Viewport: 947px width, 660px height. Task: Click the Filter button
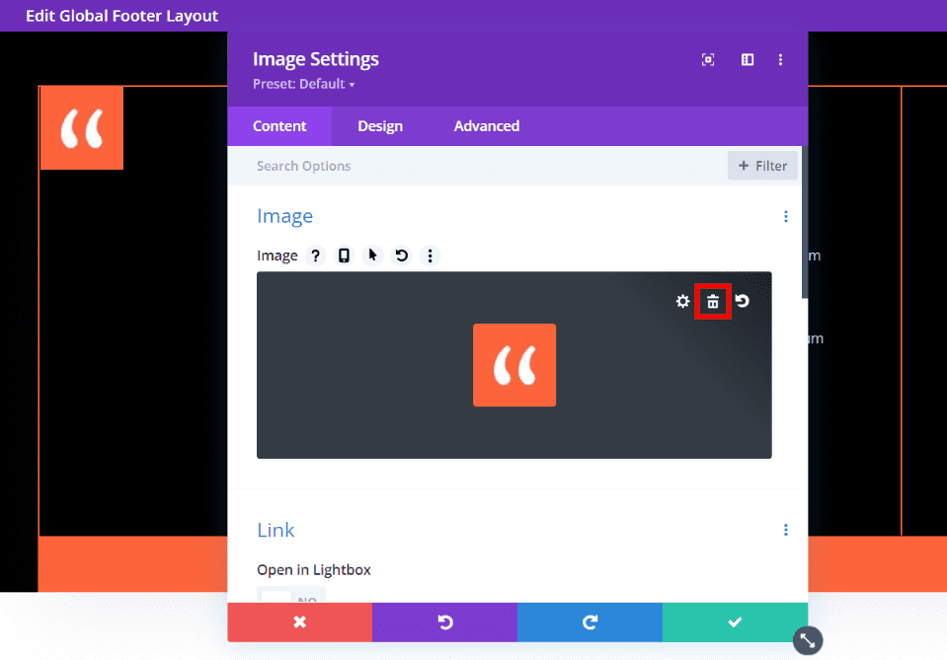pyautogui.click(x=762, y=165)
